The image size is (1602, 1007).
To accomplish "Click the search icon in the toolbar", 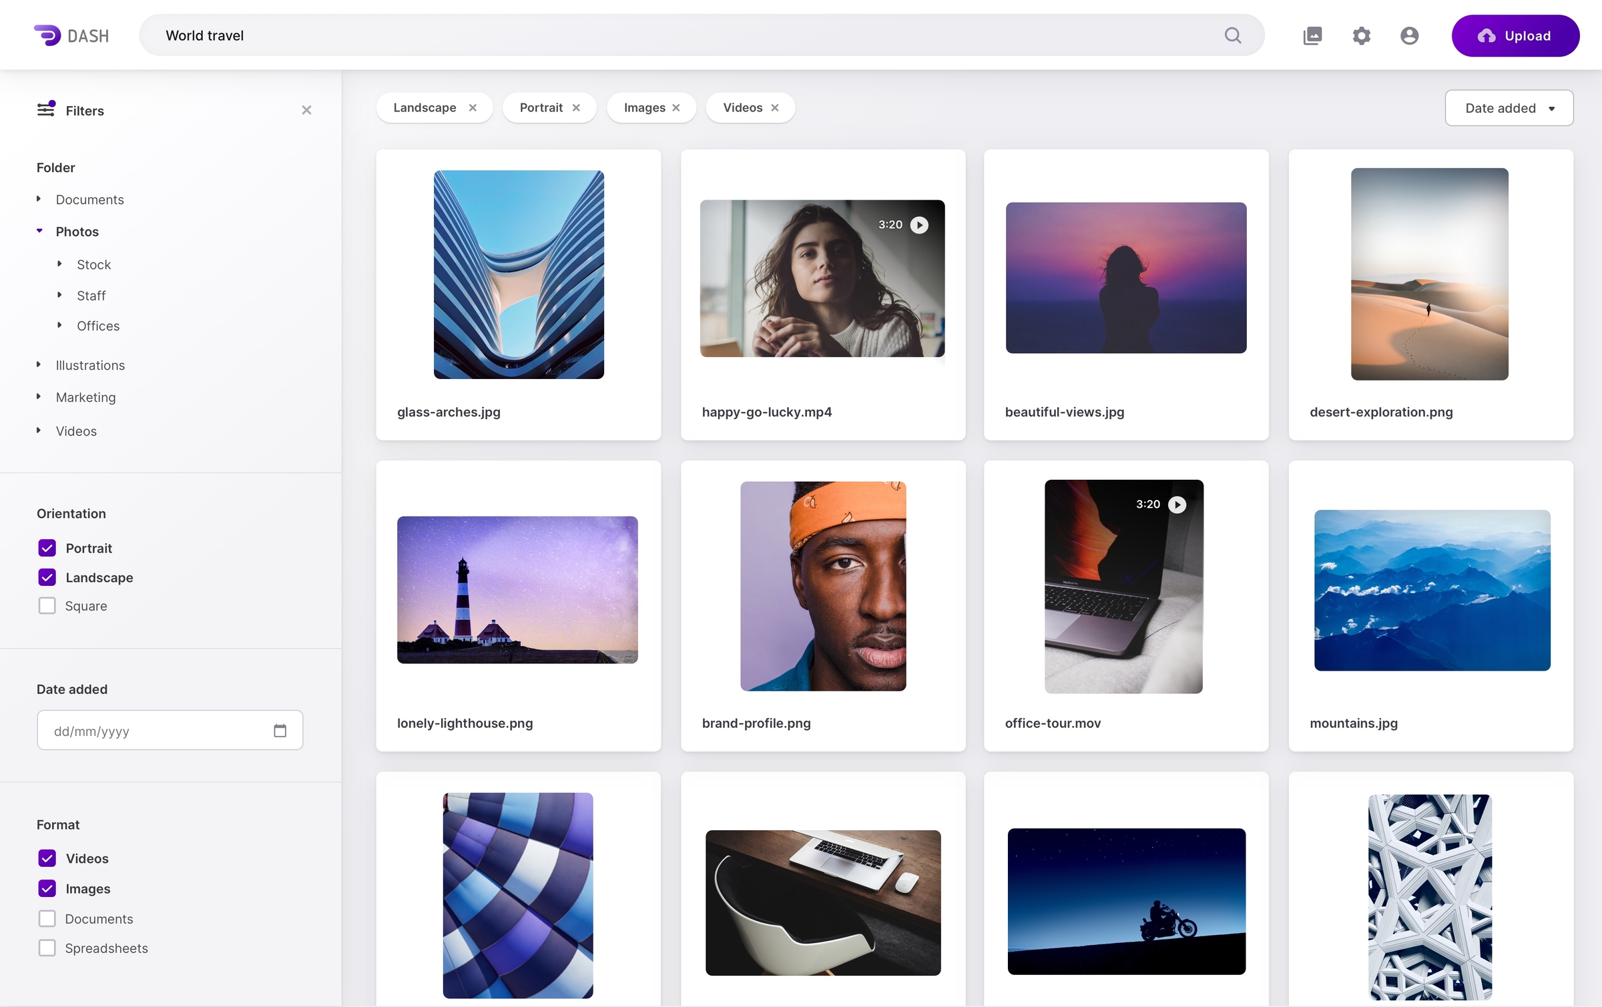I will pos(1232,35).
